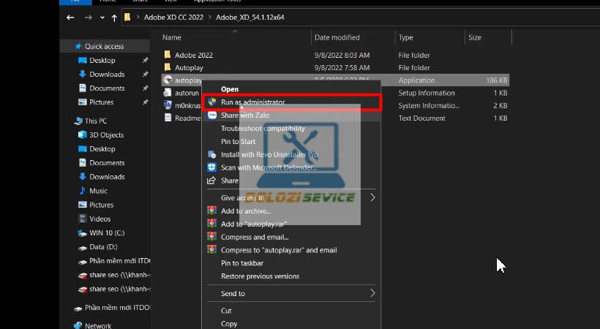Open Data (D:) drive

click(x=103, y=247)
